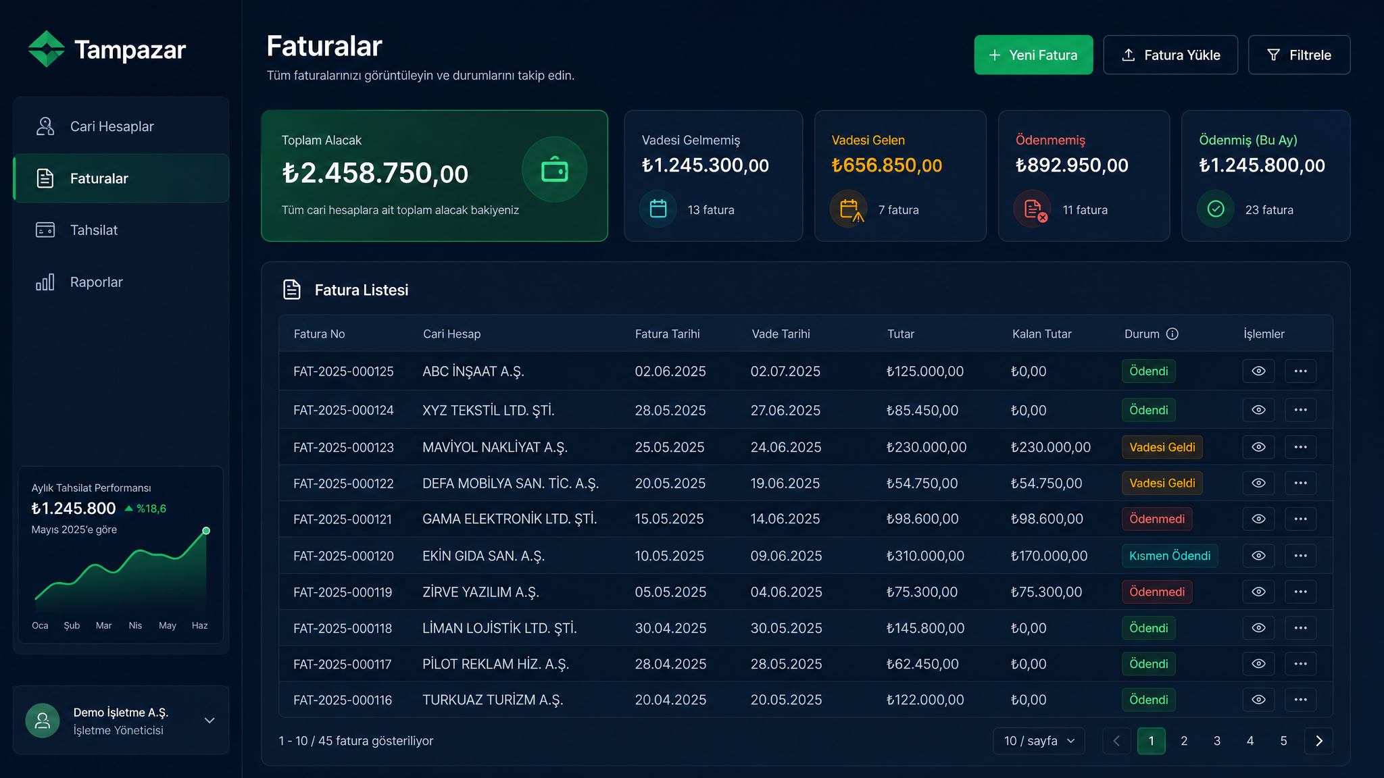Click the wallet icon in Toplam Alacak card
Screen dimensions: 1384x778
coord(554,170)
